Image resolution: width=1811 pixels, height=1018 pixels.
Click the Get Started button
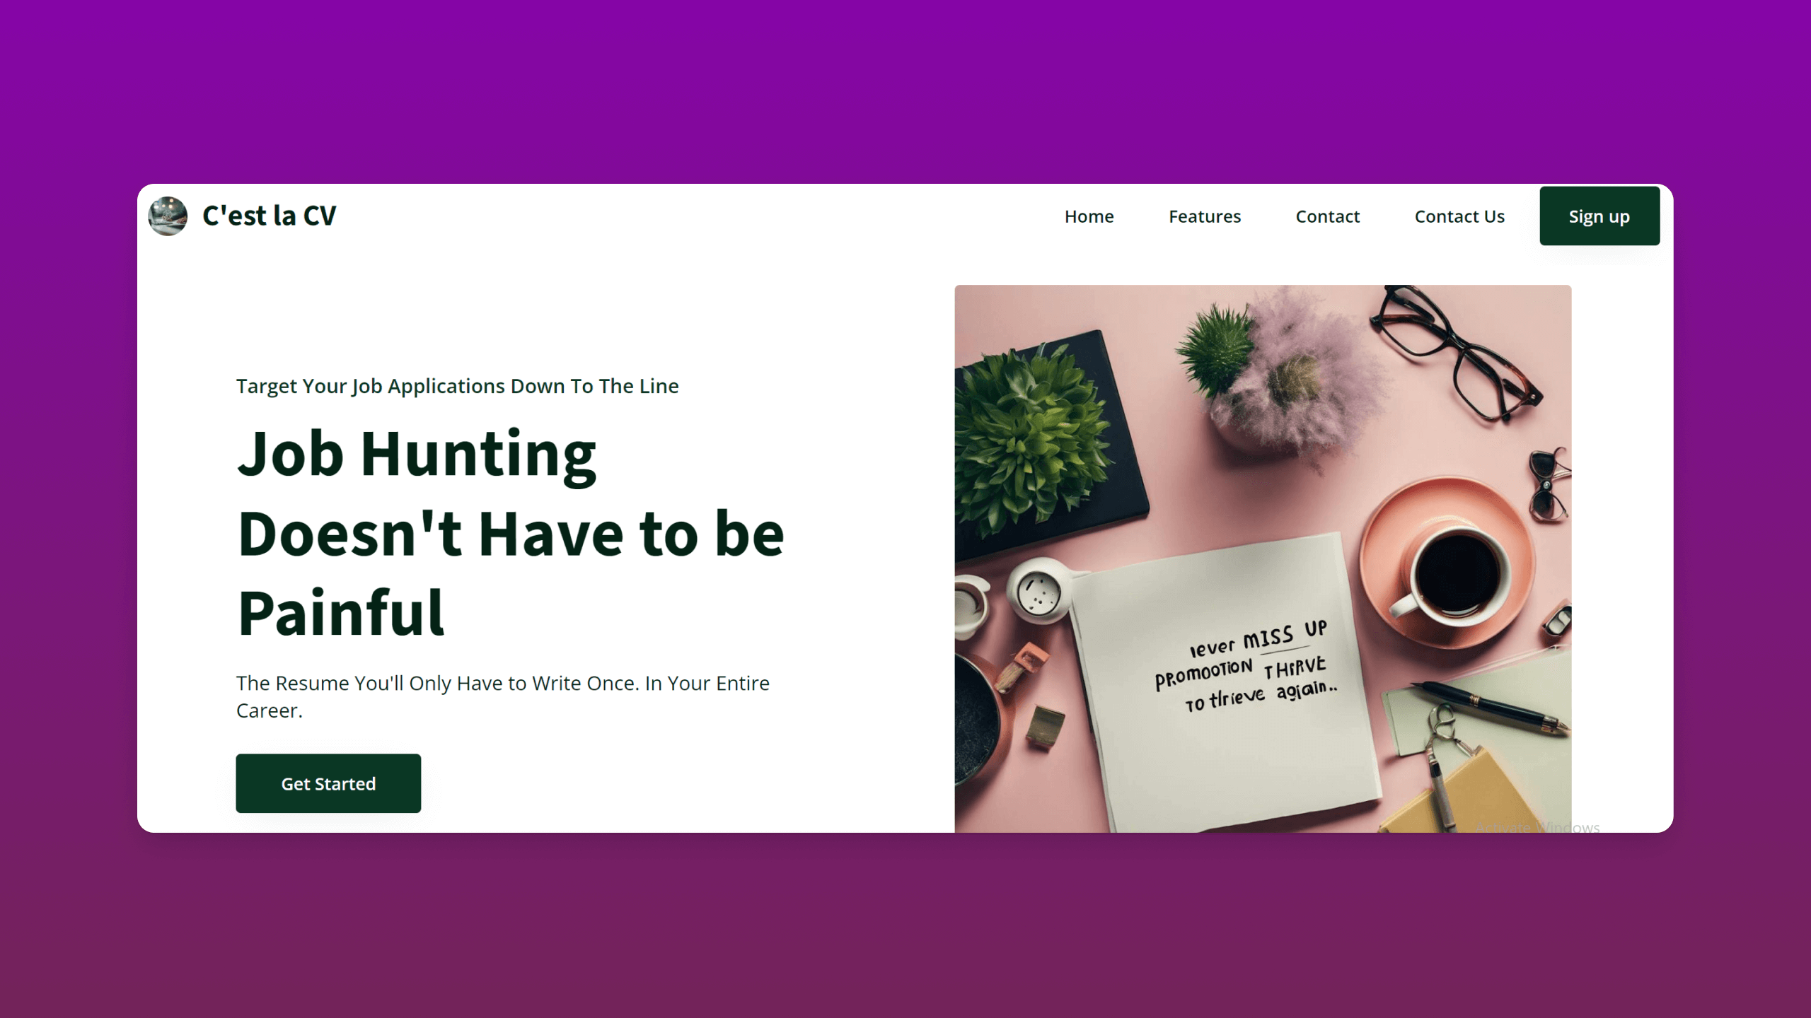click(x=328, y=783)
